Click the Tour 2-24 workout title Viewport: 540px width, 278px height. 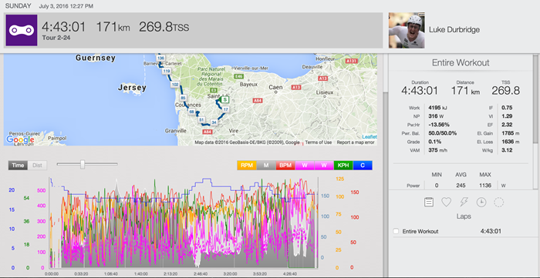pos(56,39)
